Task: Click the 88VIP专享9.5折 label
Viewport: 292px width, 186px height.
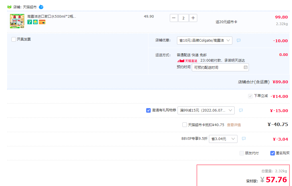Action: pos(194,139)
